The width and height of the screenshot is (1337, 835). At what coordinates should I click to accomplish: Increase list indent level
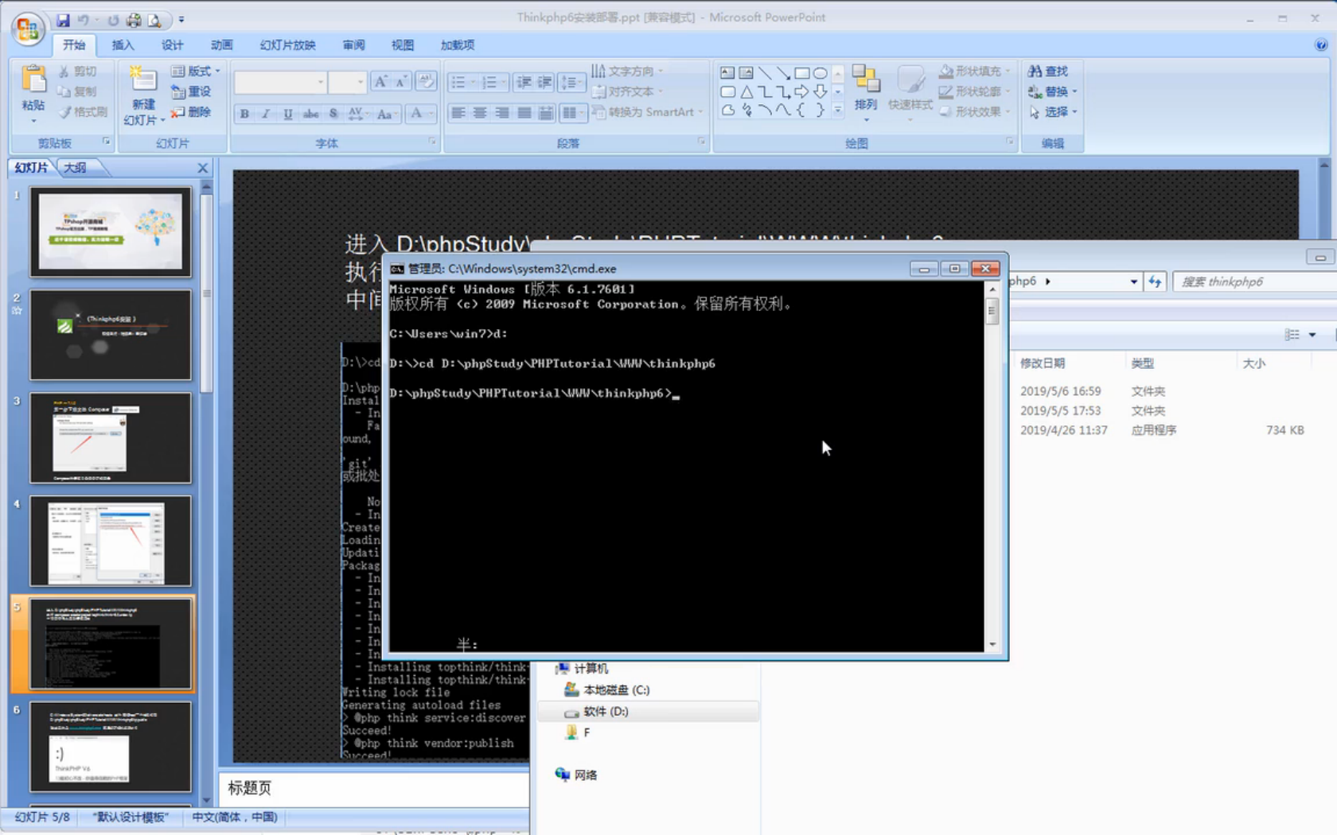pos(545,82)
